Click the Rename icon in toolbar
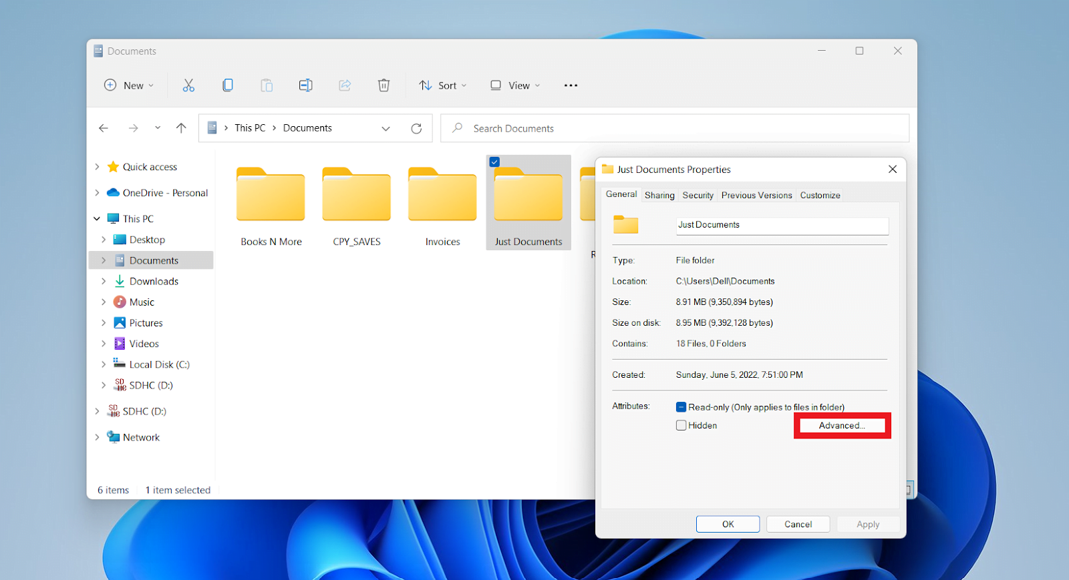Screen dimensions: 1069x580 click(305, 85)
